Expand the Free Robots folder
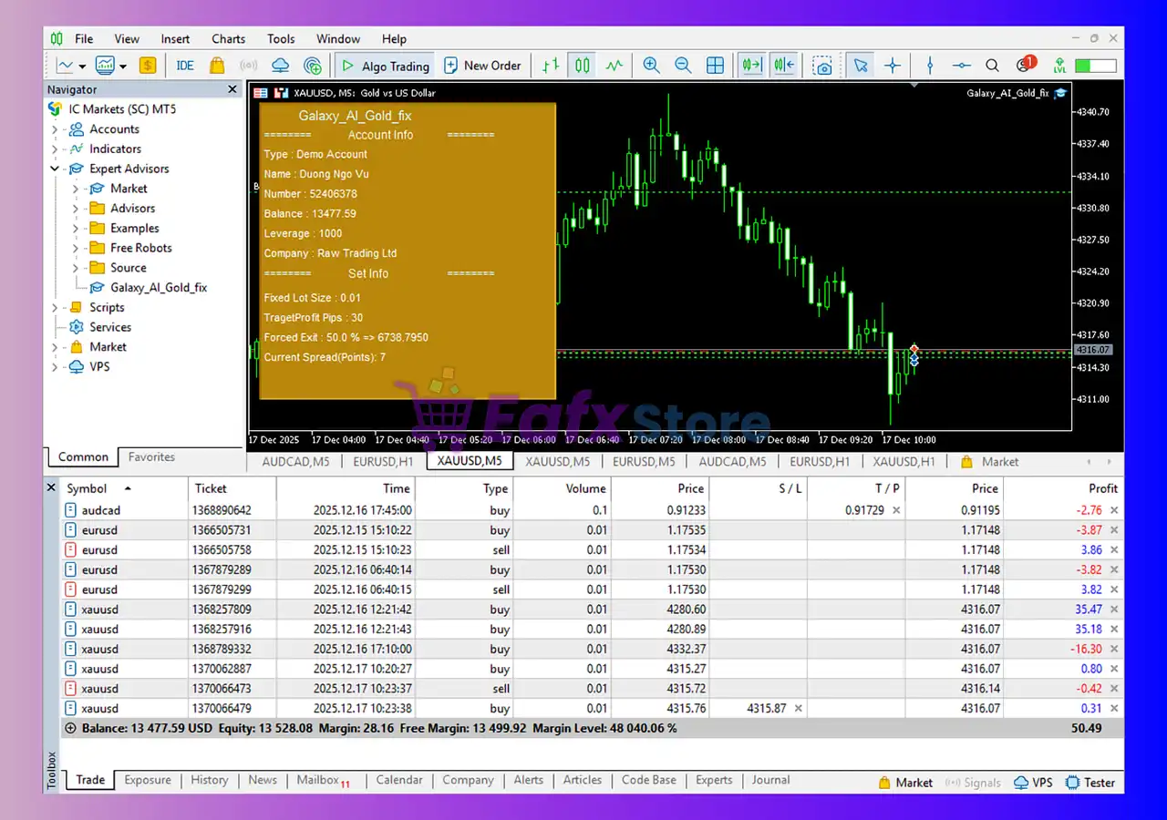1167x820 pixels. click(76, 248)
